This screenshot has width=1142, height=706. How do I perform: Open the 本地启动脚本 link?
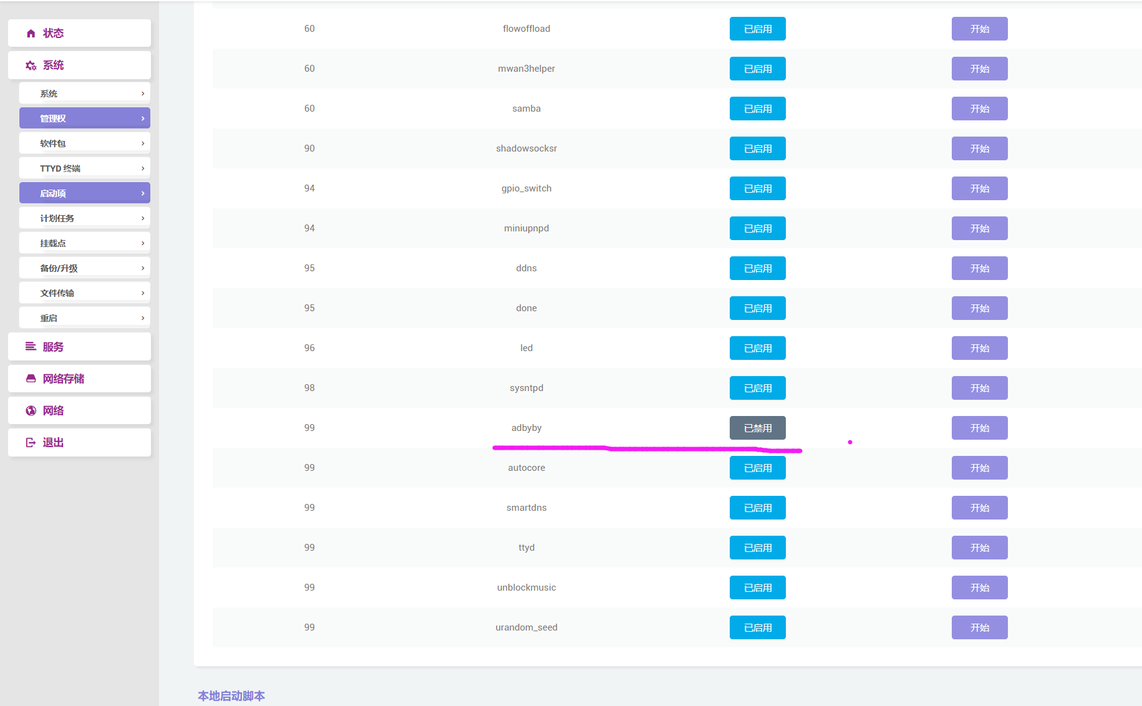tap(231, 695)
